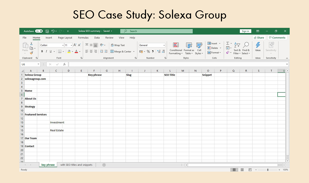Increase the indent

tap(106, 52)
